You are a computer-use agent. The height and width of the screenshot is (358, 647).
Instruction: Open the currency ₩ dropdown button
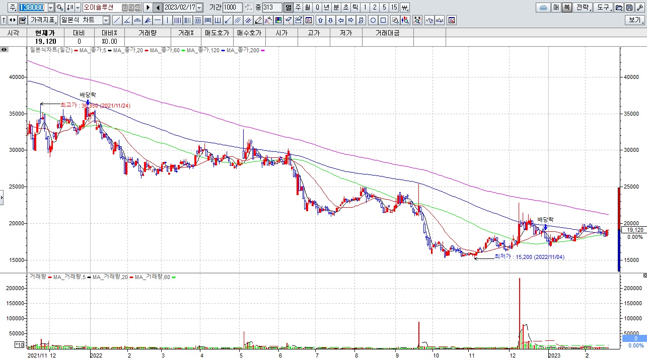404,8
